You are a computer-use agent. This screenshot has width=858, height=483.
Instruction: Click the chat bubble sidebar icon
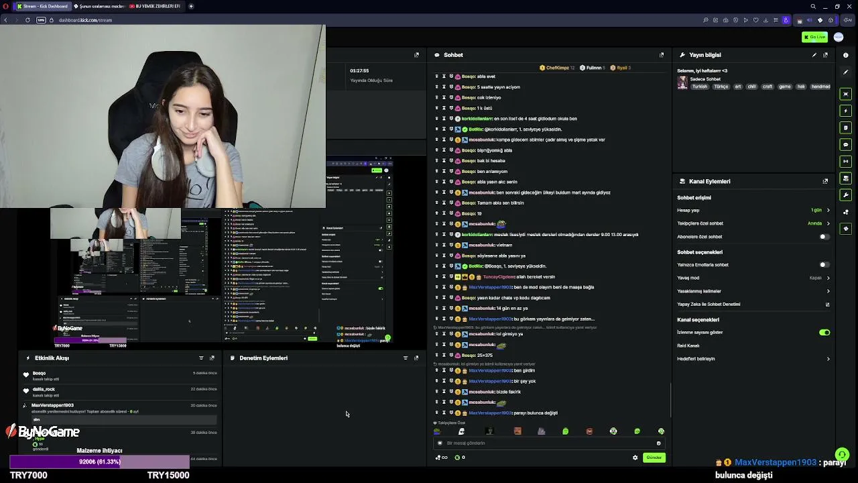(846, 144)
